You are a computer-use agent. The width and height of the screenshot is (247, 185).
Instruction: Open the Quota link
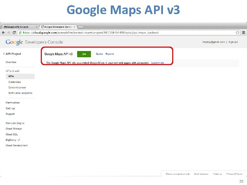99,54
